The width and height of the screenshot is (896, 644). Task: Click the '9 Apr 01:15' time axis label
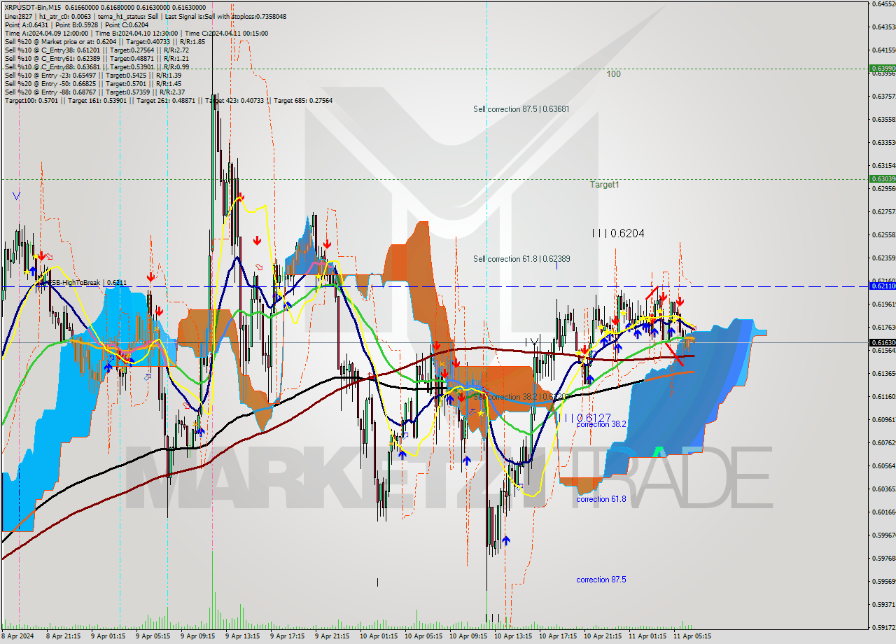point(108,636)
